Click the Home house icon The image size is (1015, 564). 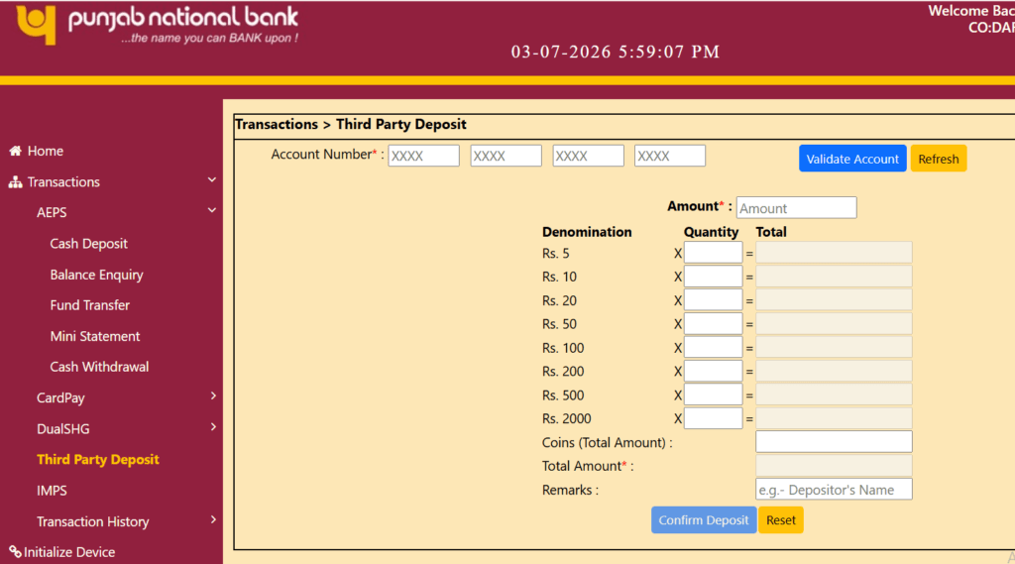[16, 151]
